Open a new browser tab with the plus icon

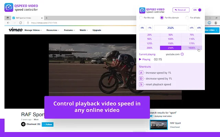pos(47,18)
